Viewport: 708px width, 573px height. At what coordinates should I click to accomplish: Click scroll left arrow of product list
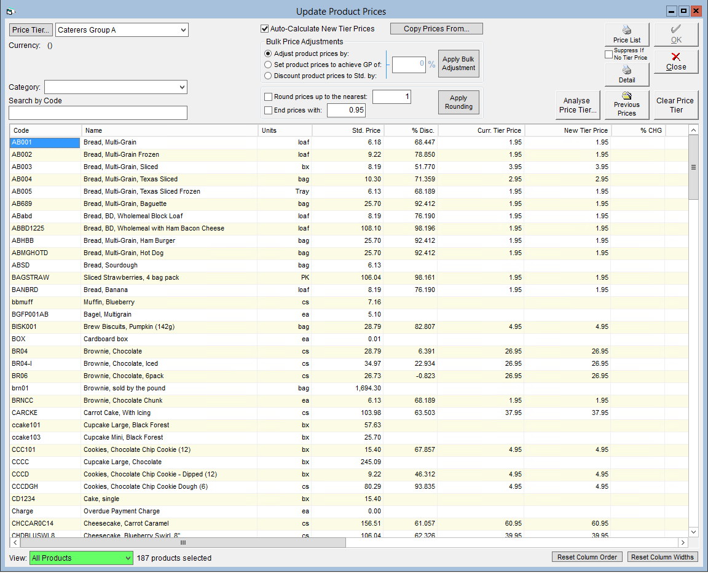15,542
